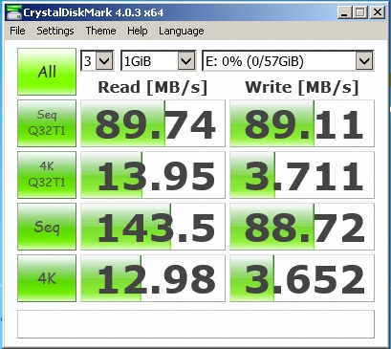Image resolution: width=391 pixels, height=349 pixels.
Task: Select the 4K Q32T1 write value 3.711
Action: tap(302, 175)
